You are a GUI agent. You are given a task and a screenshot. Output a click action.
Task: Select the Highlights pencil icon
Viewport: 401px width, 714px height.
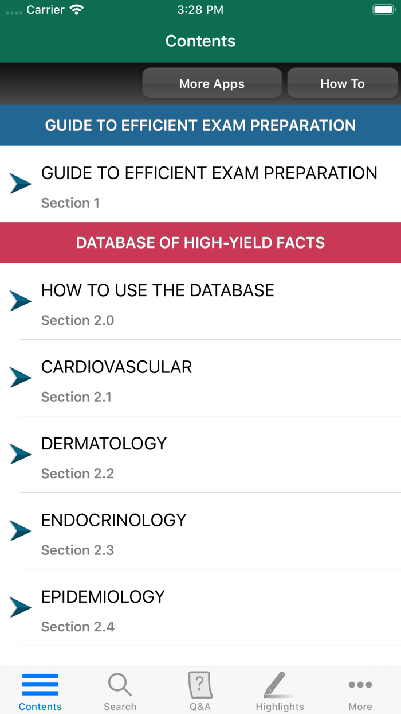[x=280, y=684]
